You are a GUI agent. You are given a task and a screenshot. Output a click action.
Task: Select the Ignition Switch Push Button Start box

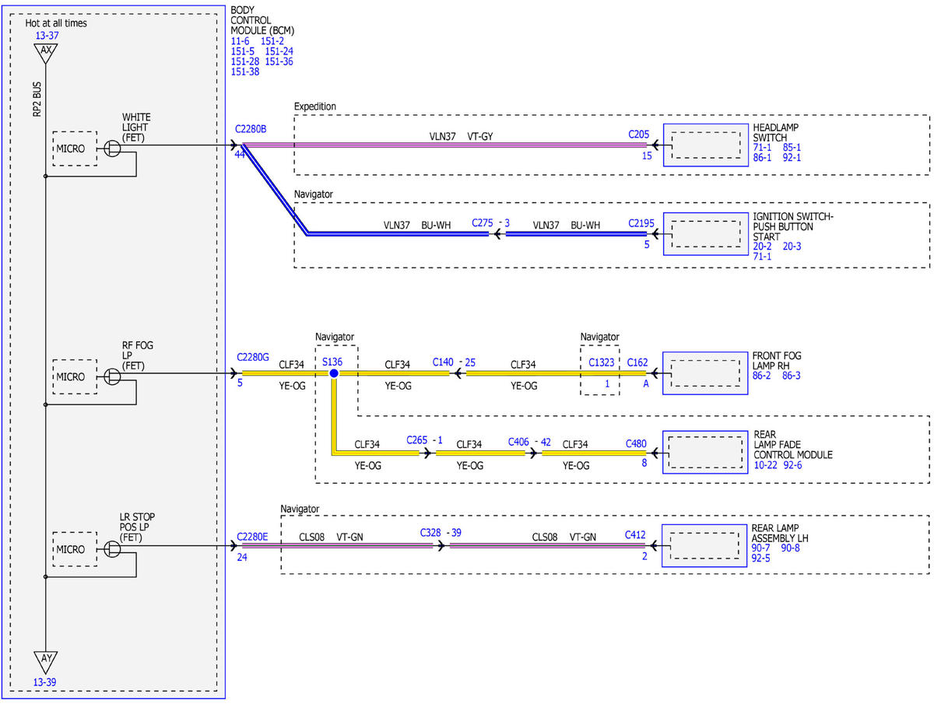(x=705, y=234)
